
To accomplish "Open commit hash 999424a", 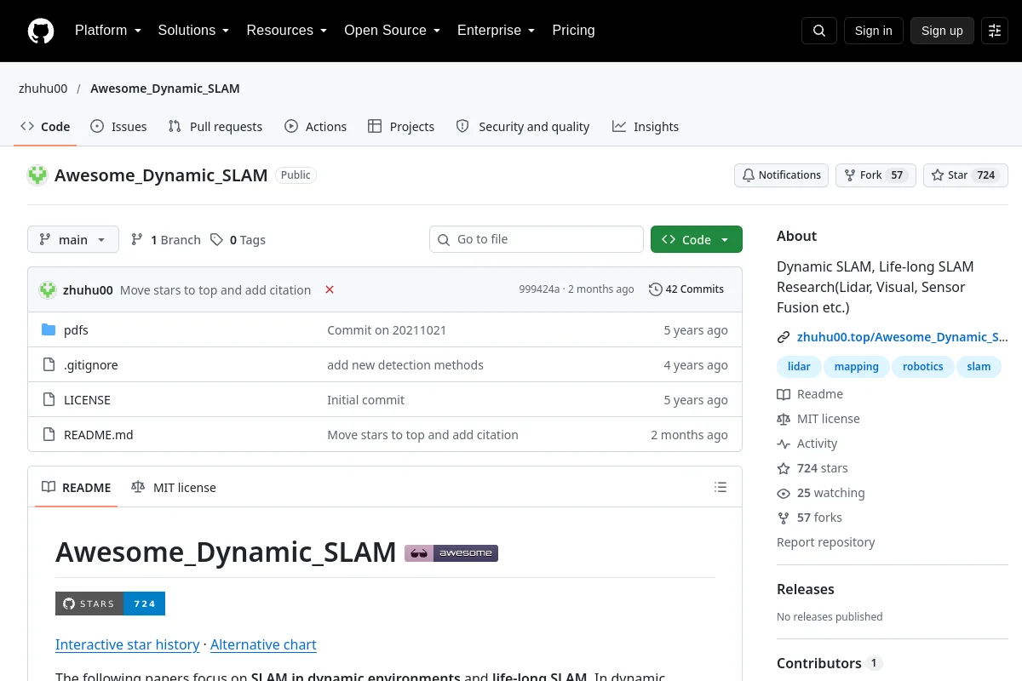I will 539,289.
